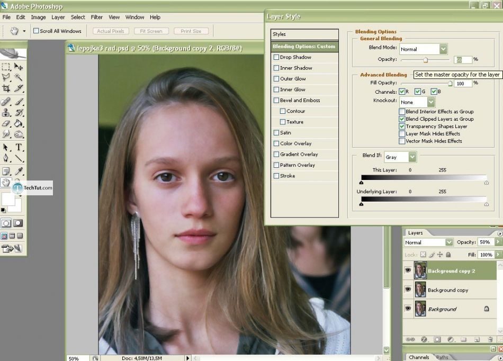Select the Notes tool
This screenshot has height=361, width=503.
(x=6, y=172)
